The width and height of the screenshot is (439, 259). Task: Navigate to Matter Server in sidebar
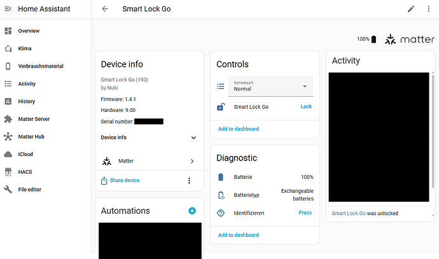[34, 119]
